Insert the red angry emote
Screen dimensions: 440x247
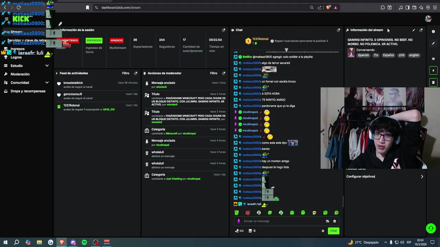pos(247,213)
